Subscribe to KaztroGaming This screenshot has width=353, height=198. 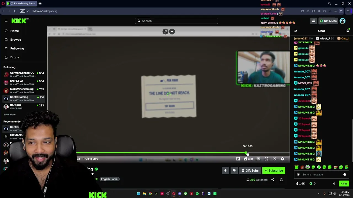(x=274, y=170)
